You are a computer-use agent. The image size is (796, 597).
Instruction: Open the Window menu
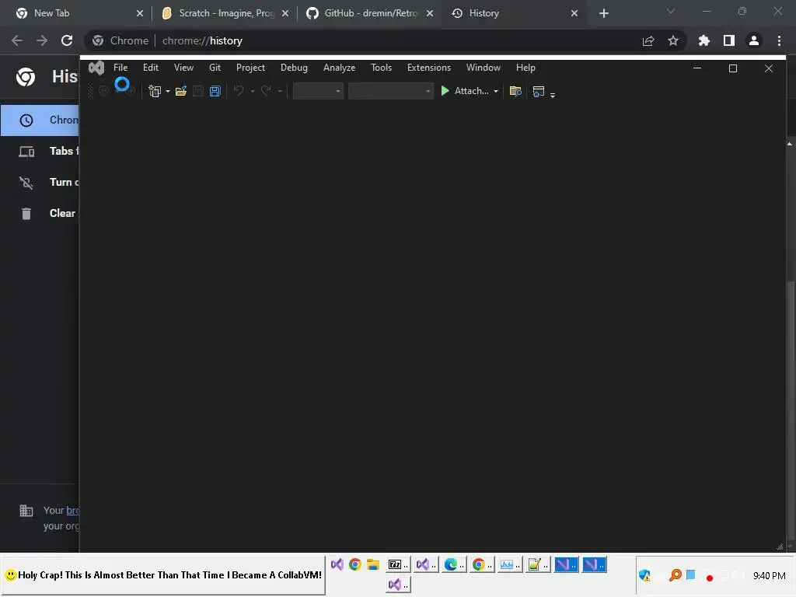pos(484,68)
